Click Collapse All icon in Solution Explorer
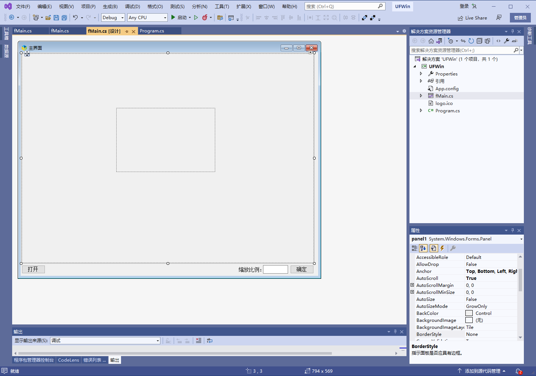 (479, 41)
